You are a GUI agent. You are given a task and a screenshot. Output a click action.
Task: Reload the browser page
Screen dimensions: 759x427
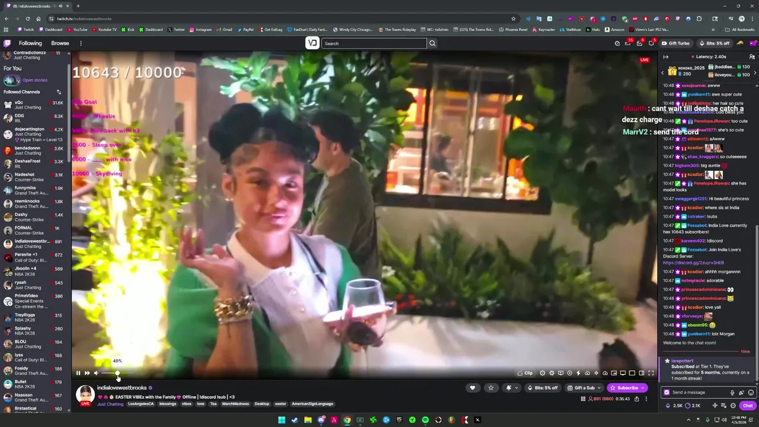coord(27,18)
